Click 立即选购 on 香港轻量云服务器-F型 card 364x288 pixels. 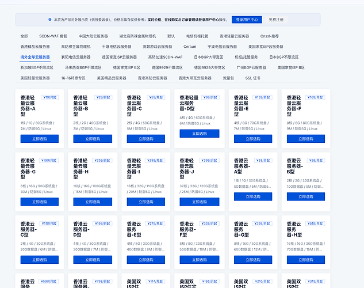click(x=306, y=139)
